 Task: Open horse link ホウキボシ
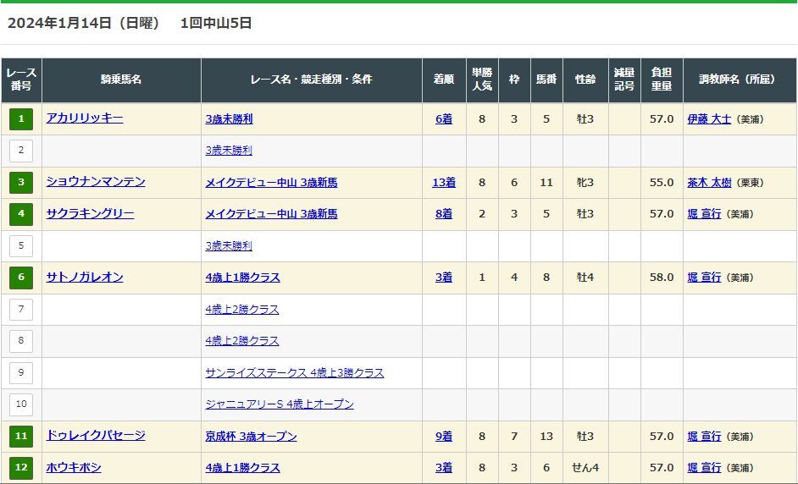click(x=74, y=467)
